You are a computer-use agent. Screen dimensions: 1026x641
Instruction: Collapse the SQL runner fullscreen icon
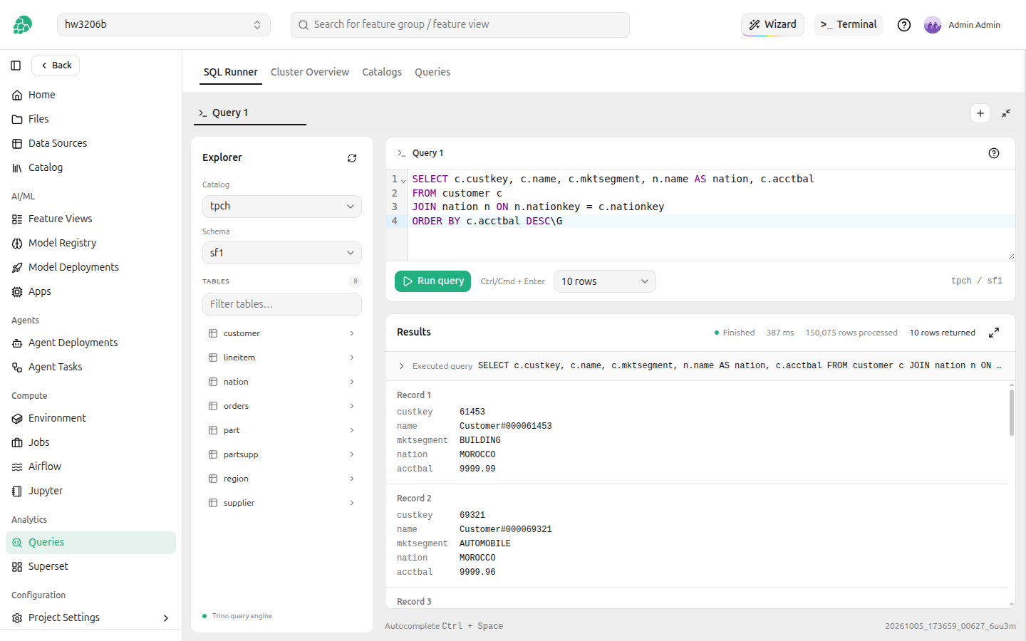coord(1006,113)
